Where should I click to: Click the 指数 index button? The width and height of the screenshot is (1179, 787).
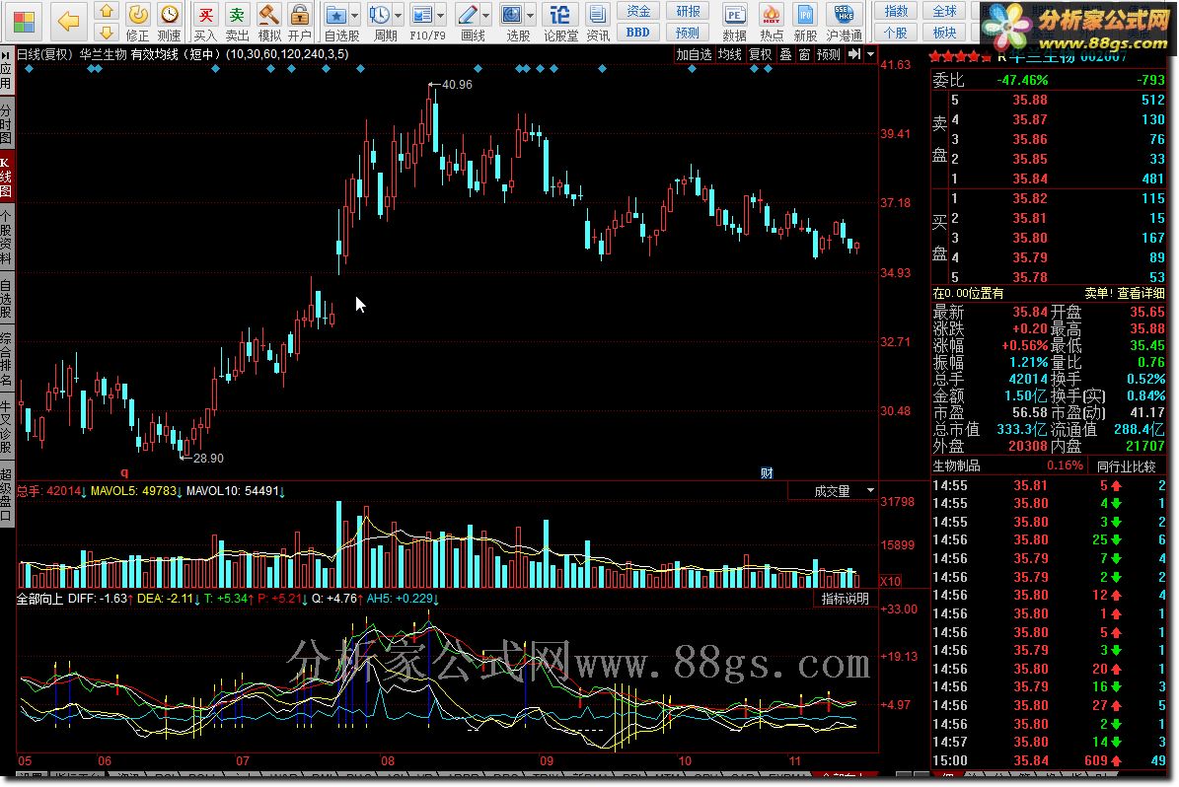[x=896, y=11]
